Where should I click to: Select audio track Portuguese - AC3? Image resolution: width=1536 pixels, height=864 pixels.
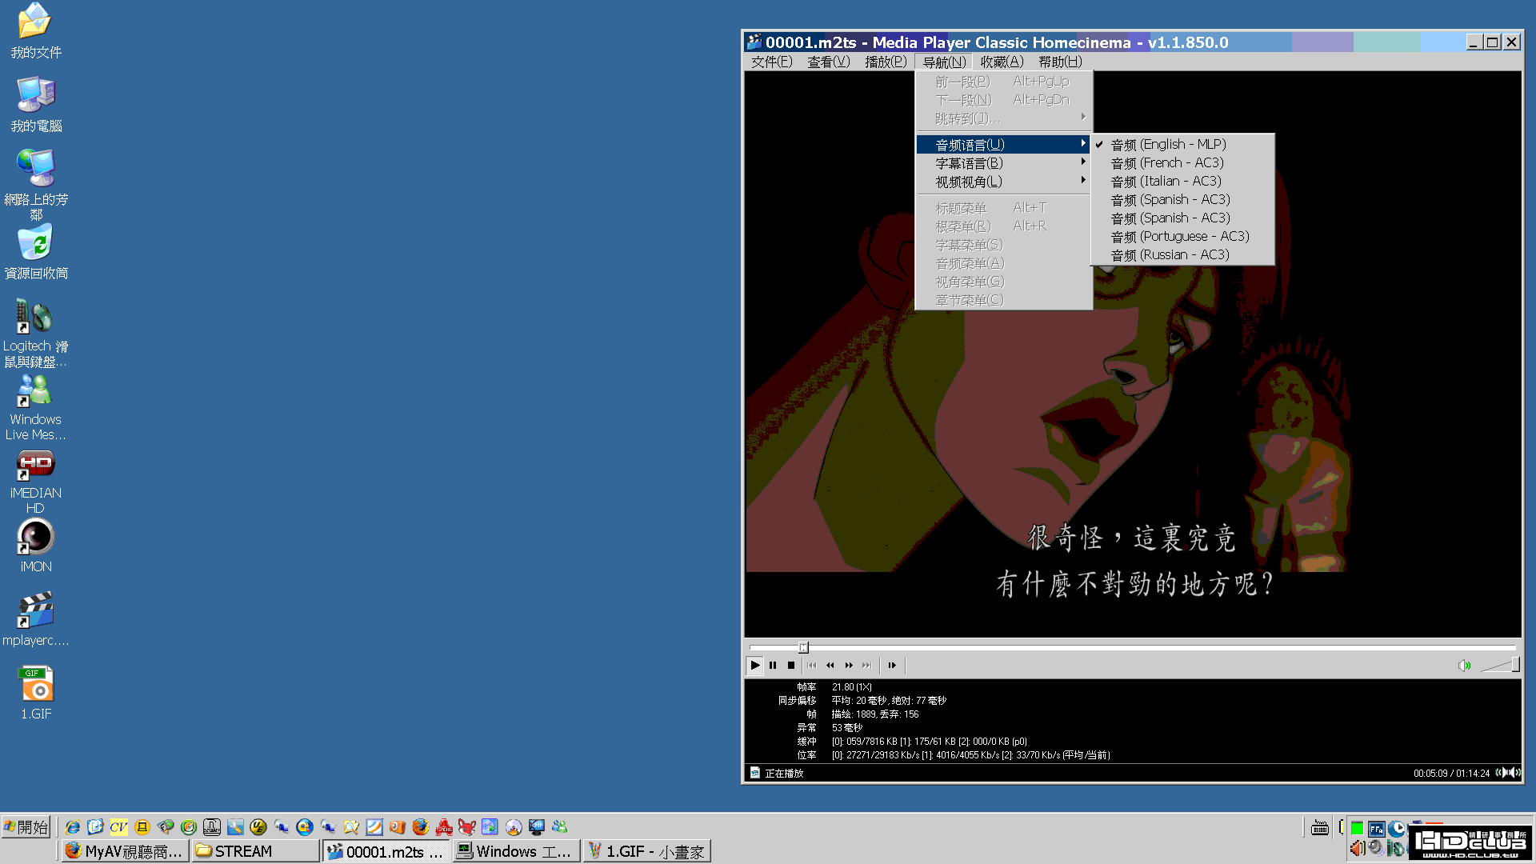coord(1182,236)
